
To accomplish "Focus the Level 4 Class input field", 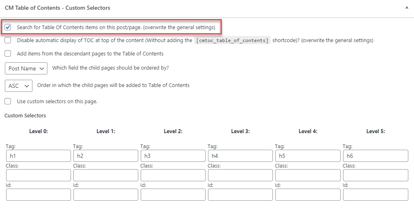I will coord(308,175).
